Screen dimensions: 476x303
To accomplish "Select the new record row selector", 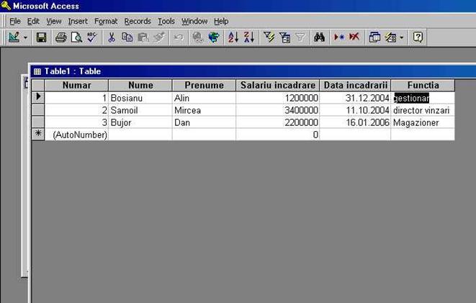I will [x=37, y=135].
